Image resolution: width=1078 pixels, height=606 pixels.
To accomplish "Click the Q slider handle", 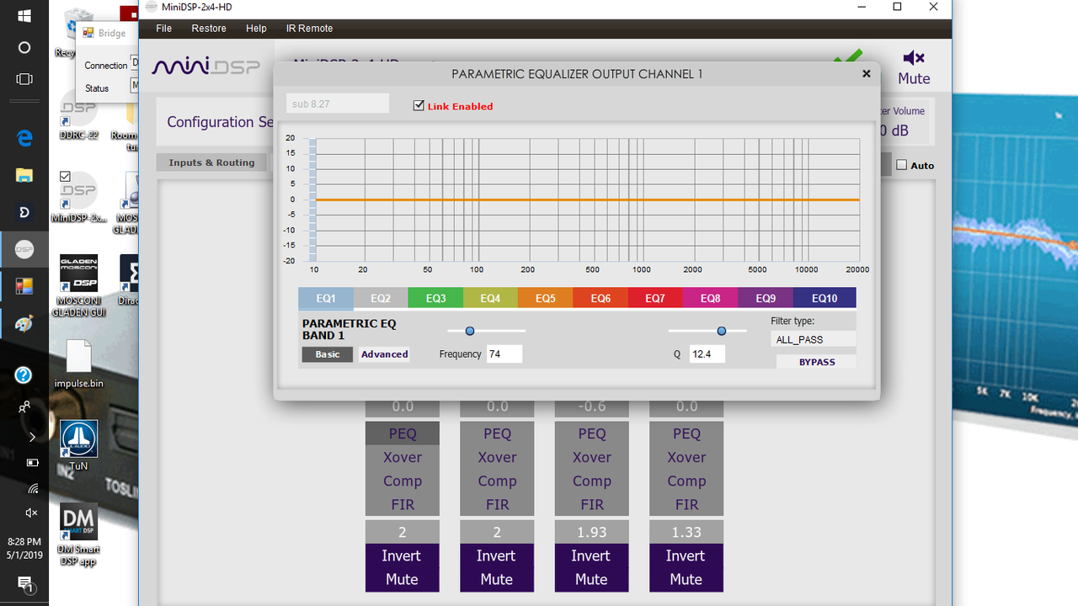I will [x=722, y=331].
